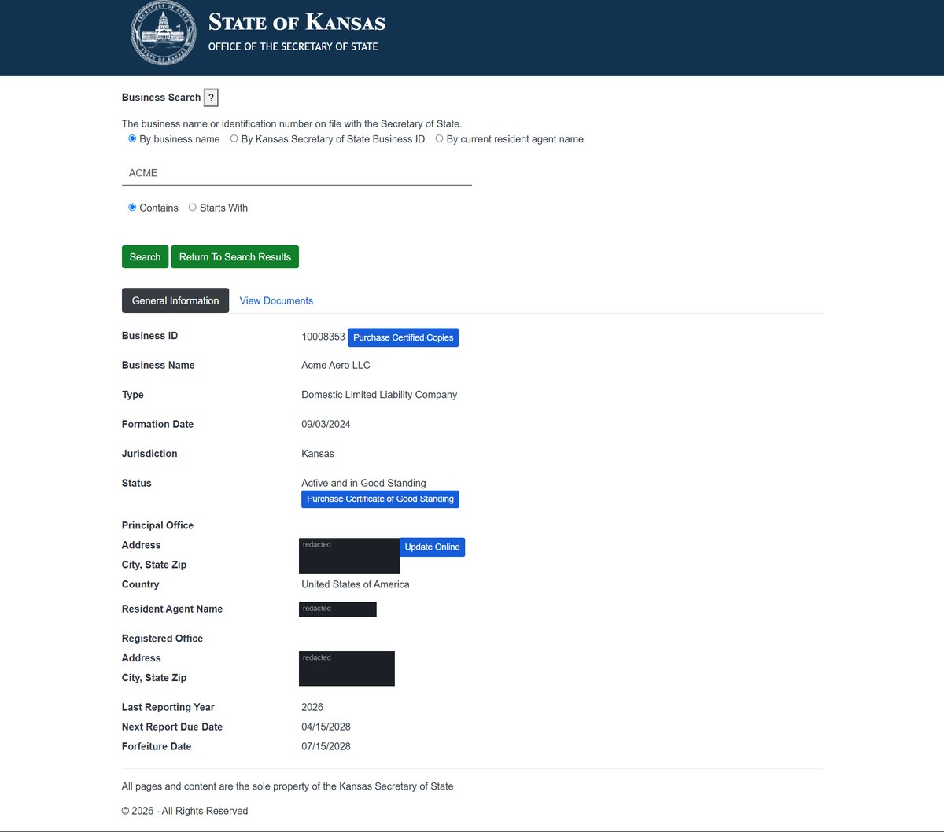Click the Domestic Limited Liability Company type text
This screenshot has height=832, width=944.
379,395
